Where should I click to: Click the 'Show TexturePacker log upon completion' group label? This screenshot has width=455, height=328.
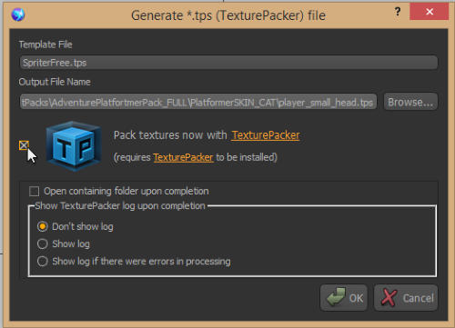120,206
